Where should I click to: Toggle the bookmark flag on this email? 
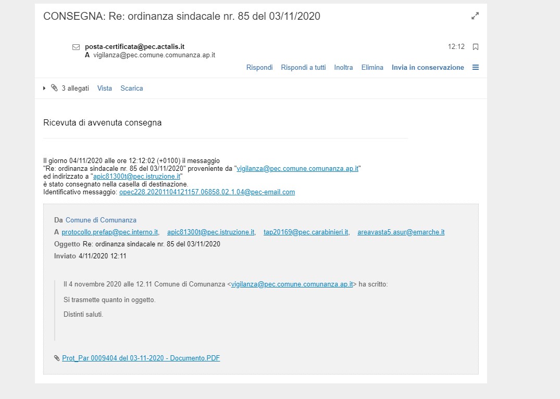coord(475,47)
